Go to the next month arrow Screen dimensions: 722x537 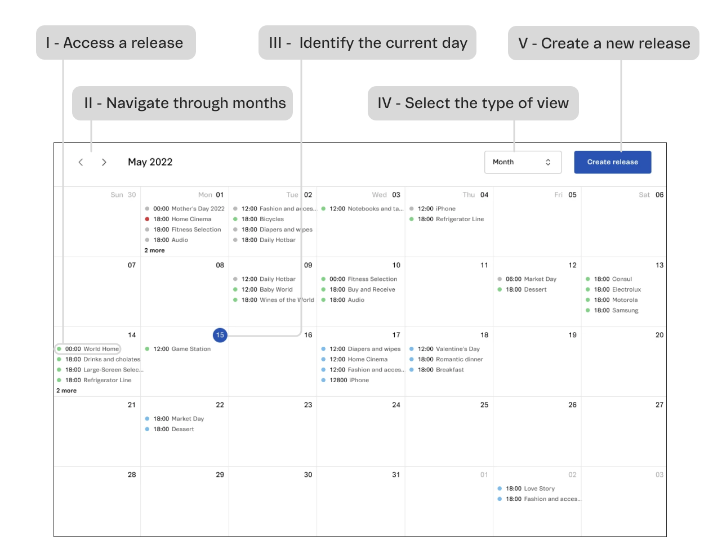pos(104,162)
